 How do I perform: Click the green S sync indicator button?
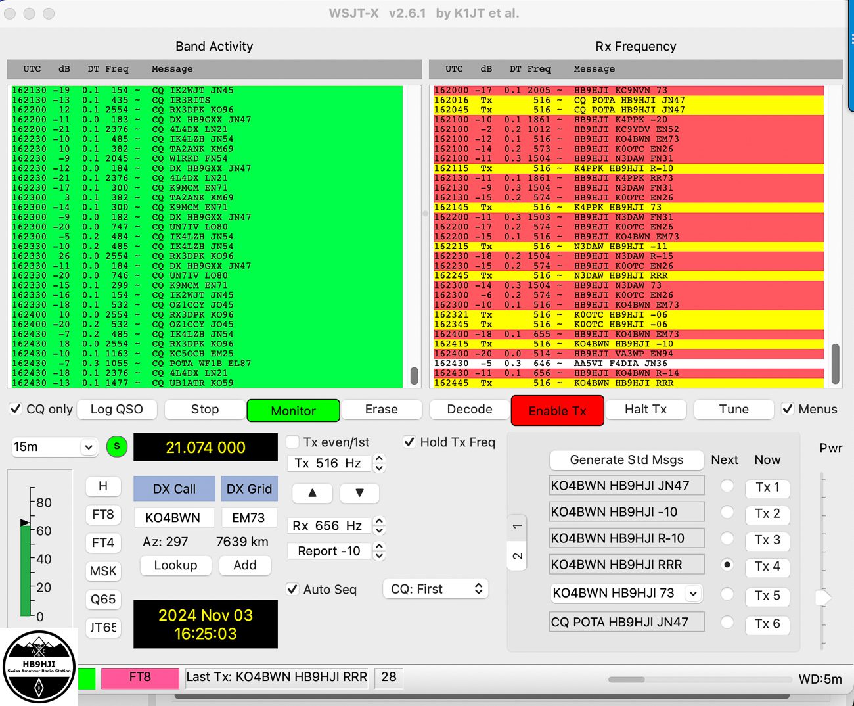[x=116, y=446]
